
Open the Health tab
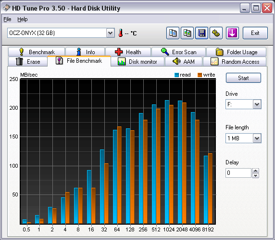(128, 52)
